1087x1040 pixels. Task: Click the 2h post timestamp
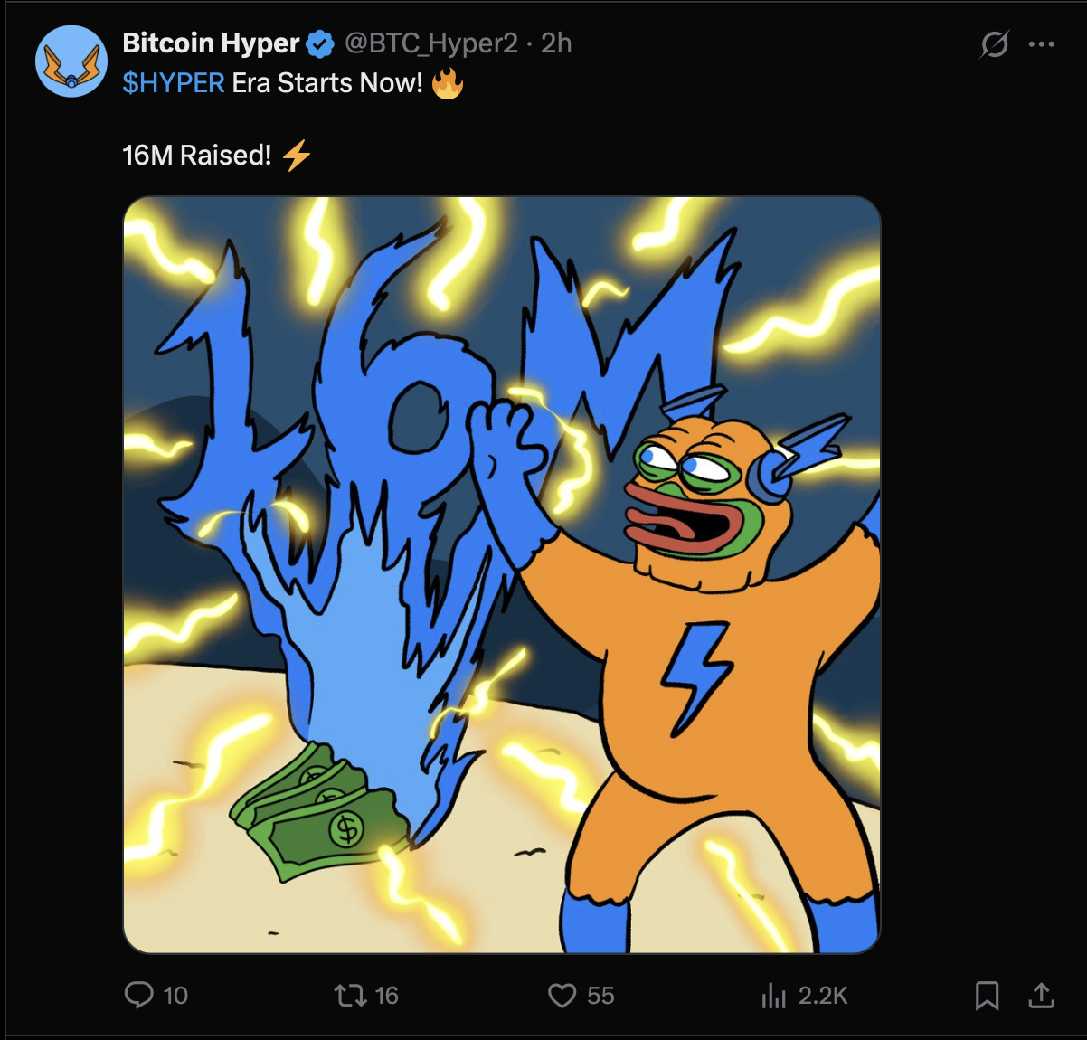coord(557,43)
